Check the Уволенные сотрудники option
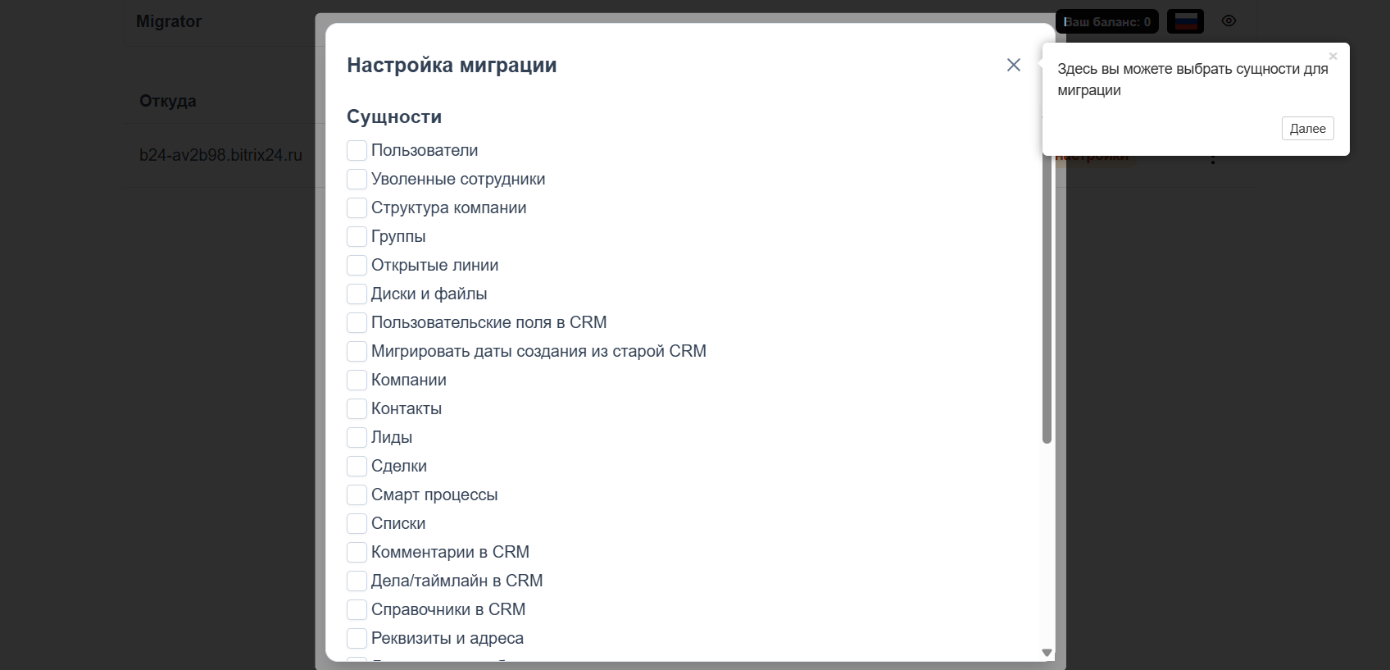 point(357,179)
